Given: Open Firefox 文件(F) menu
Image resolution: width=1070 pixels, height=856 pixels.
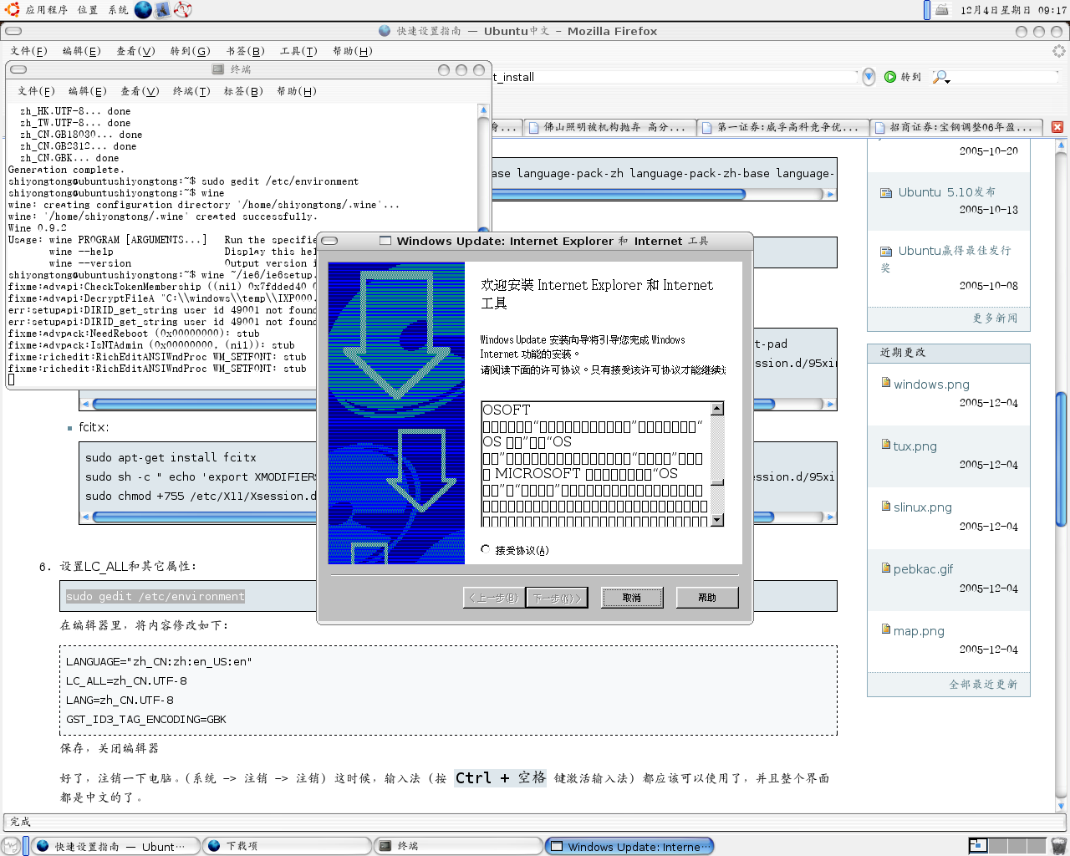Looking at the screenshot, I should [x=28, y=51].
